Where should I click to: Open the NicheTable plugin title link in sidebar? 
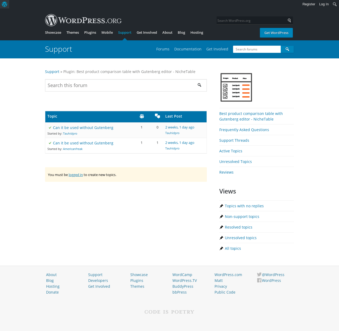click(251, 116)
